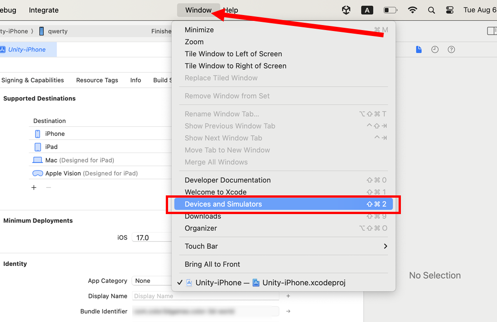The image size is (497, 322).
Task: Choose Downloads in the Window menu
Action: pos(284,216)
